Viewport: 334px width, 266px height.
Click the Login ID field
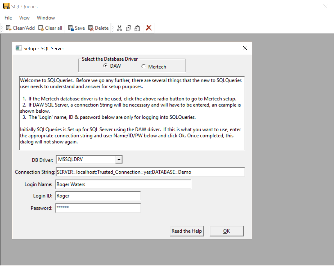click(98, 196)
